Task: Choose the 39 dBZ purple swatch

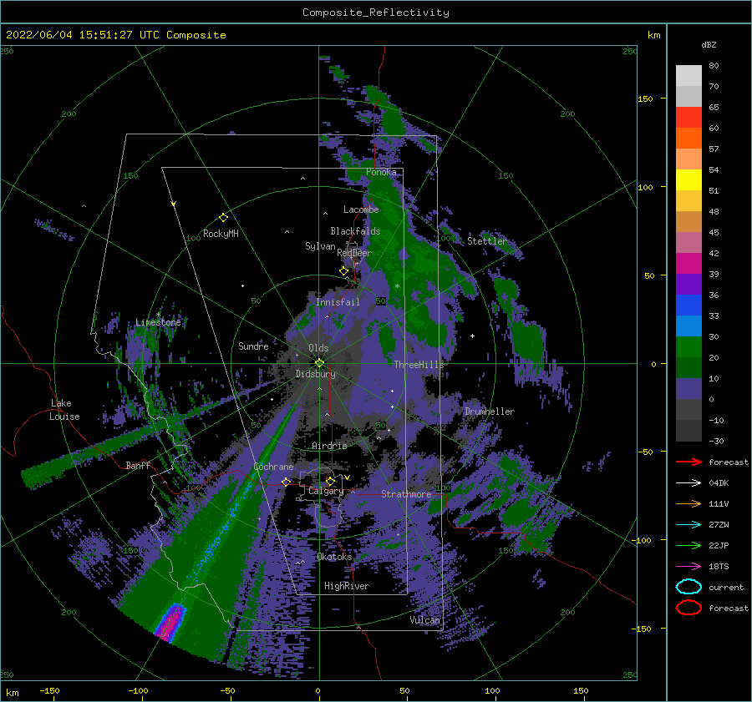Action: (688, 284)
